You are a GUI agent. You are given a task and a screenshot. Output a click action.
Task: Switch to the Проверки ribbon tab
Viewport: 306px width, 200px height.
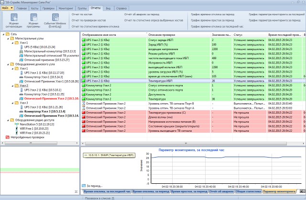(48, 9)
